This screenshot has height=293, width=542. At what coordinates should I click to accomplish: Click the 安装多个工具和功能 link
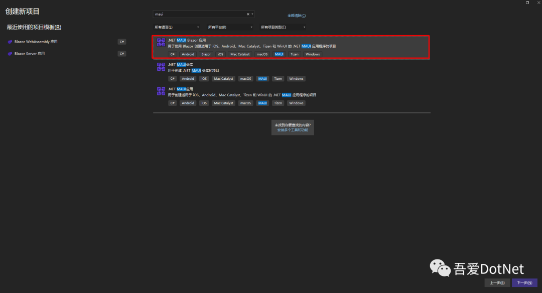tap(293, 130)
